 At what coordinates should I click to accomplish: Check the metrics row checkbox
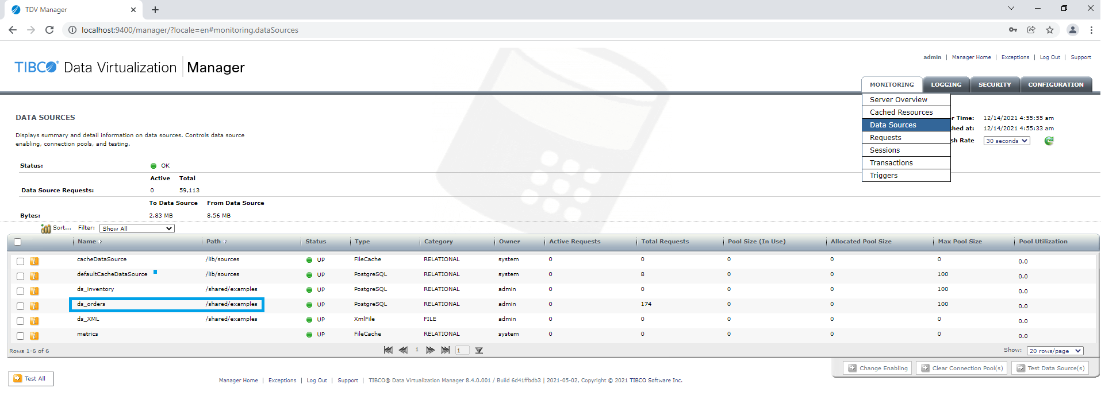pyautogui.click(x=20, y=336)
